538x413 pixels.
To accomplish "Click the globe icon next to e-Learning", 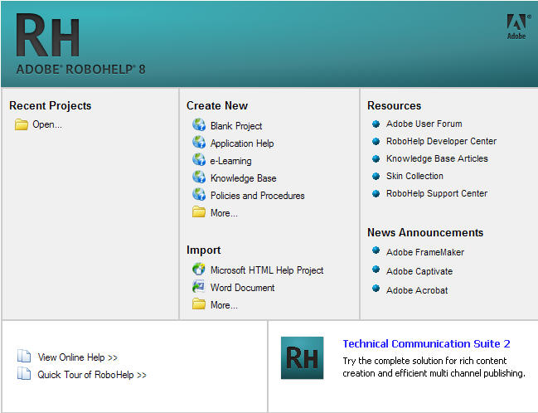I will point(199,159).
